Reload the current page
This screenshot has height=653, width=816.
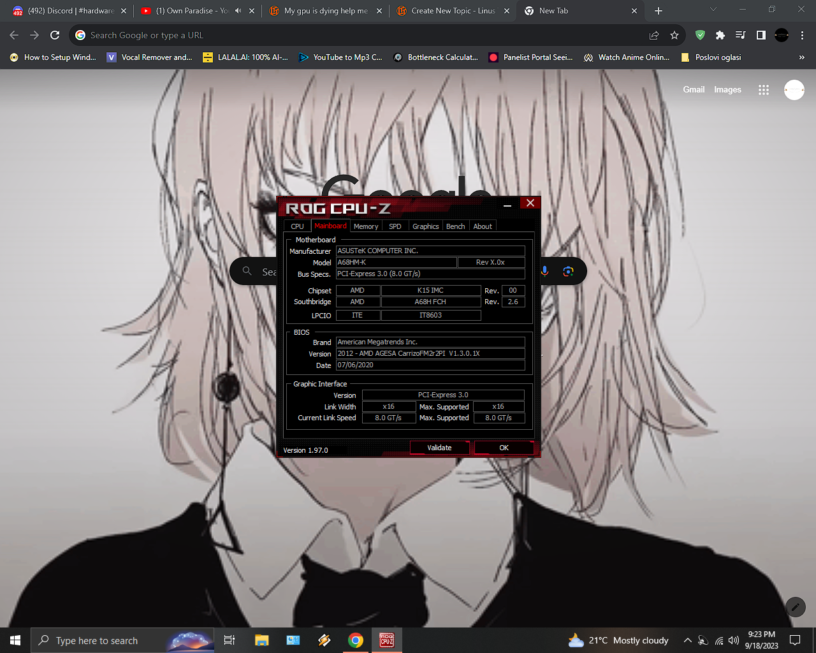[55, 35]
